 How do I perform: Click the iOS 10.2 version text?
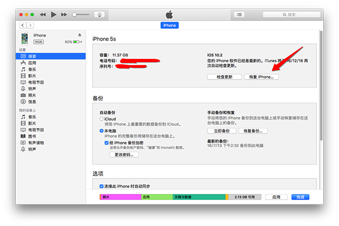(x=215, y=55)
